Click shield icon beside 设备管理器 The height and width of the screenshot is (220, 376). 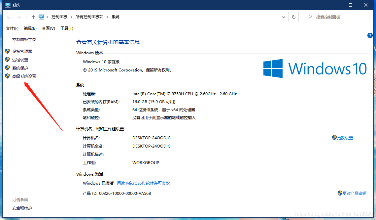7,51
